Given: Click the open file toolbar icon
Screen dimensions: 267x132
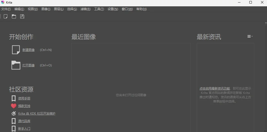Looking at the screenshot, I should click(x=14, y=16).
